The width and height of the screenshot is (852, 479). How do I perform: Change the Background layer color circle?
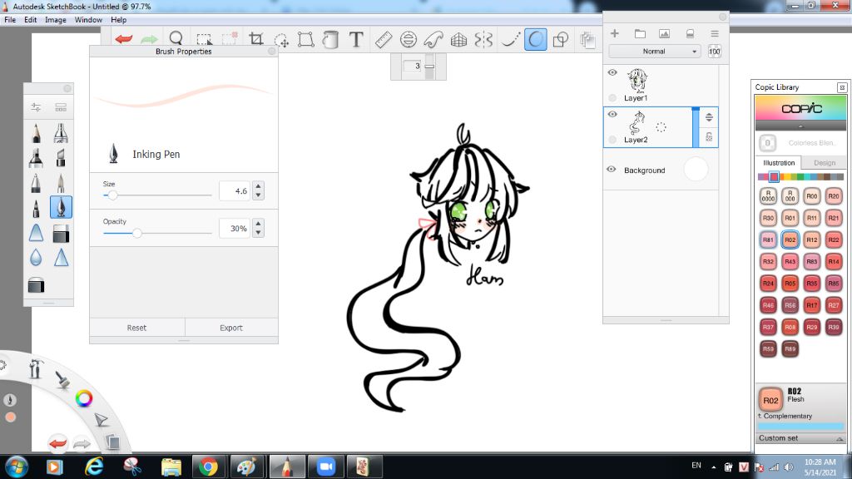pos(696,170)
